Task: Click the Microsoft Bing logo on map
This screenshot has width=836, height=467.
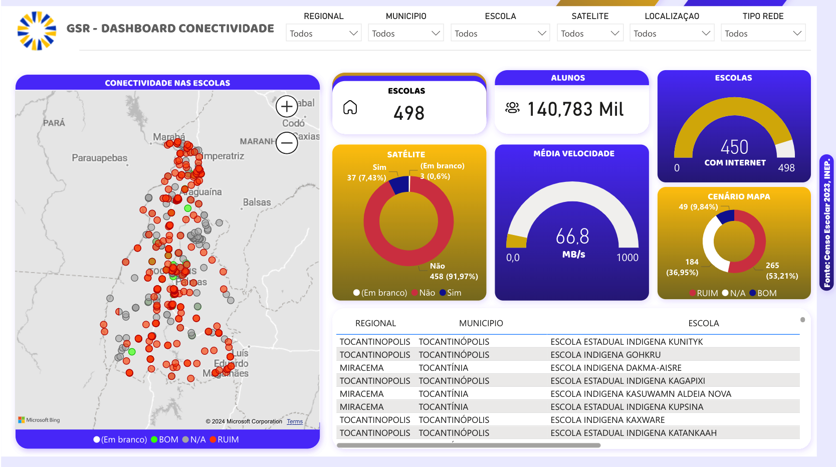Action: pyautogui.click(x=39, y=420)
